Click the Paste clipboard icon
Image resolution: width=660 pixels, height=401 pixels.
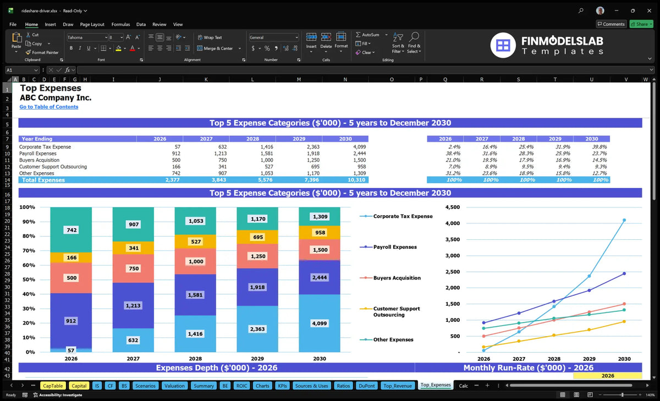(16, 37)
